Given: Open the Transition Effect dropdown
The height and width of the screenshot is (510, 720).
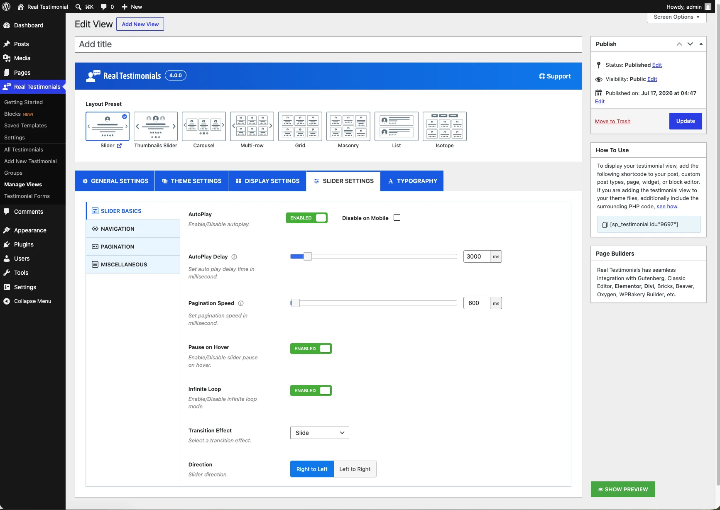Looking at the screenshot, I should [320, 433].
